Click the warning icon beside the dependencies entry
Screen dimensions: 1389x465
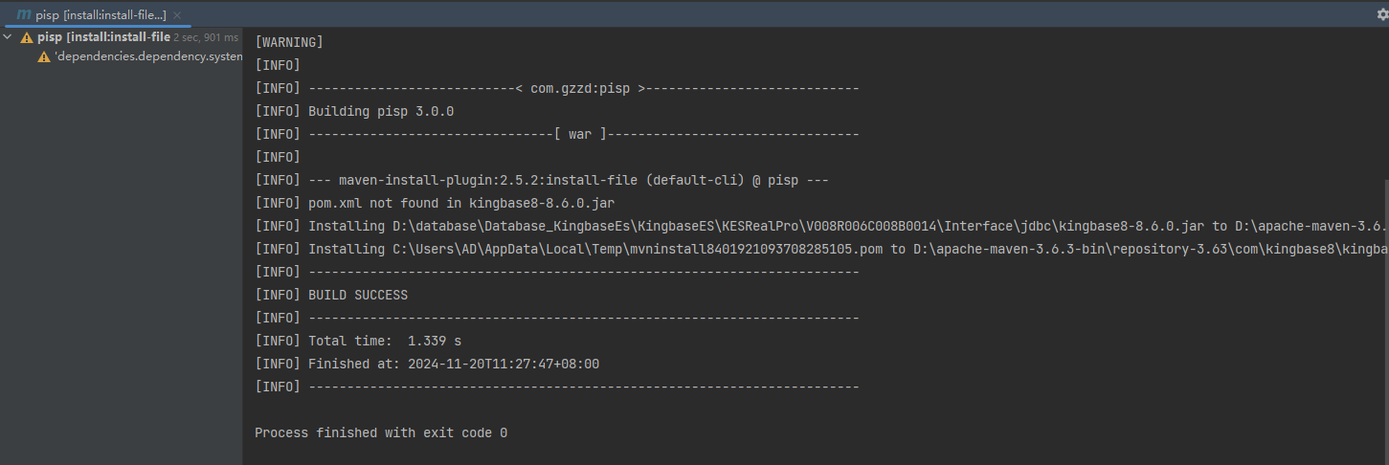43,57
